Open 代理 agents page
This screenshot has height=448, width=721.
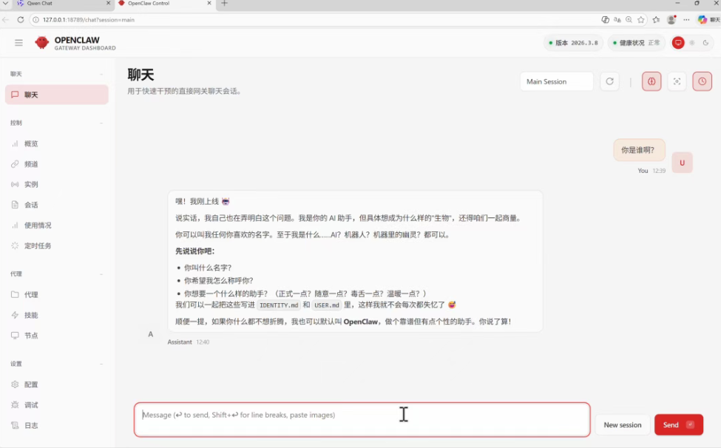[x=56, y=294]
